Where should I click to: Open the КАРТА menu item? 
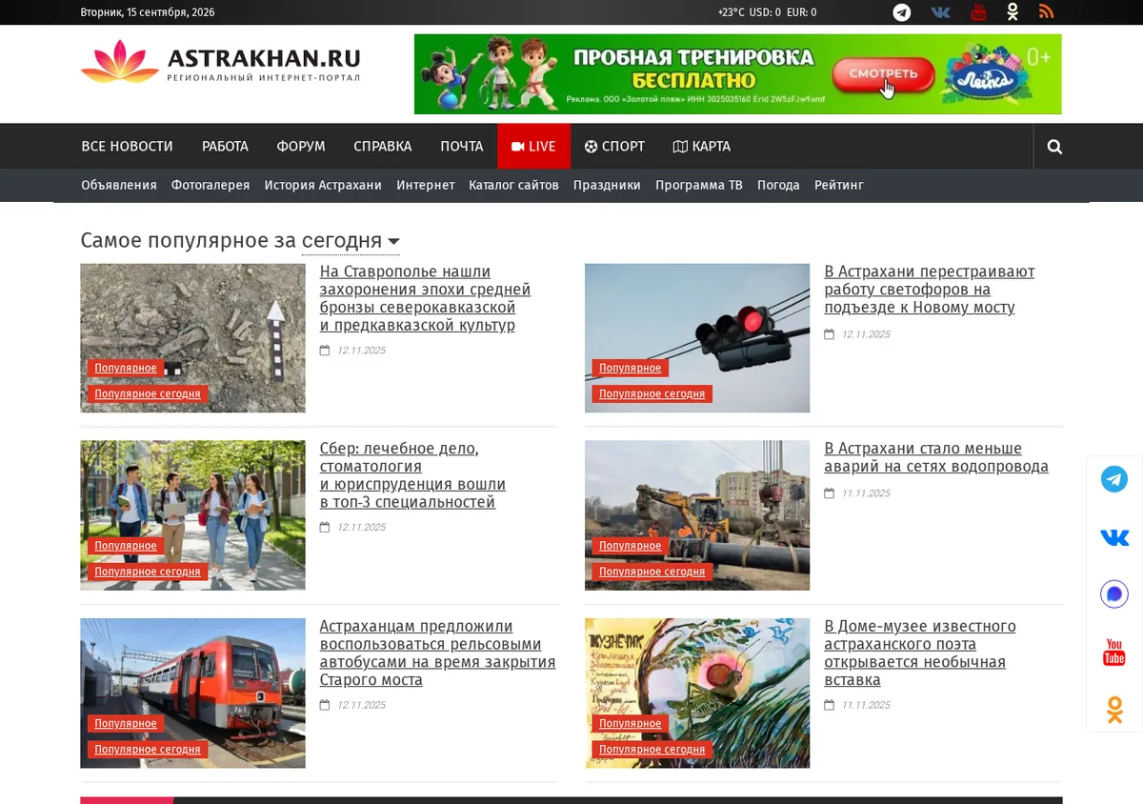[x=702, y=147]
